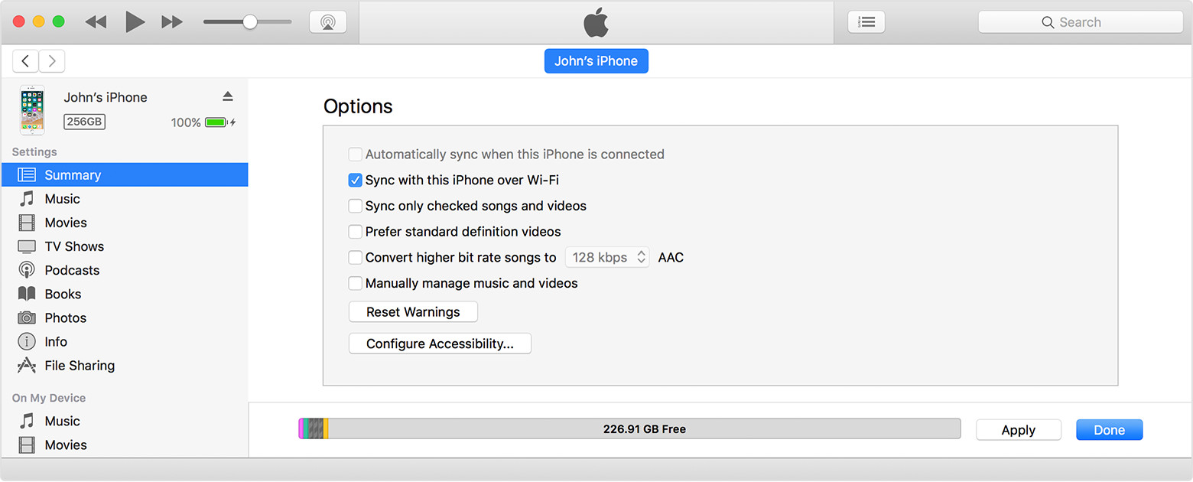
Task: Eject John's iPhone using eject icon
Action: tap(227, 96)
